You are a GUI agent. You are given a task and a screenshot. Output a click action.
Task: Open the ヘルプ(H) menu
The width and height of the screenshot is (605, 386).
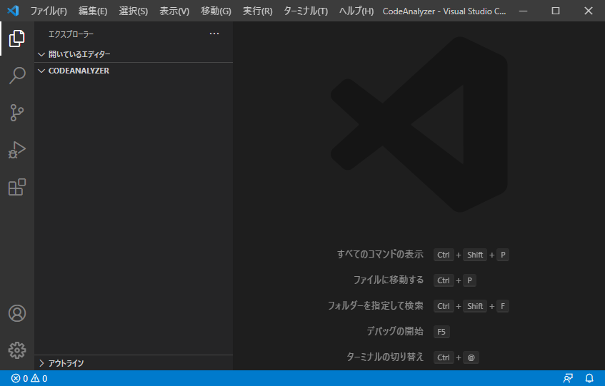[356, 11]
